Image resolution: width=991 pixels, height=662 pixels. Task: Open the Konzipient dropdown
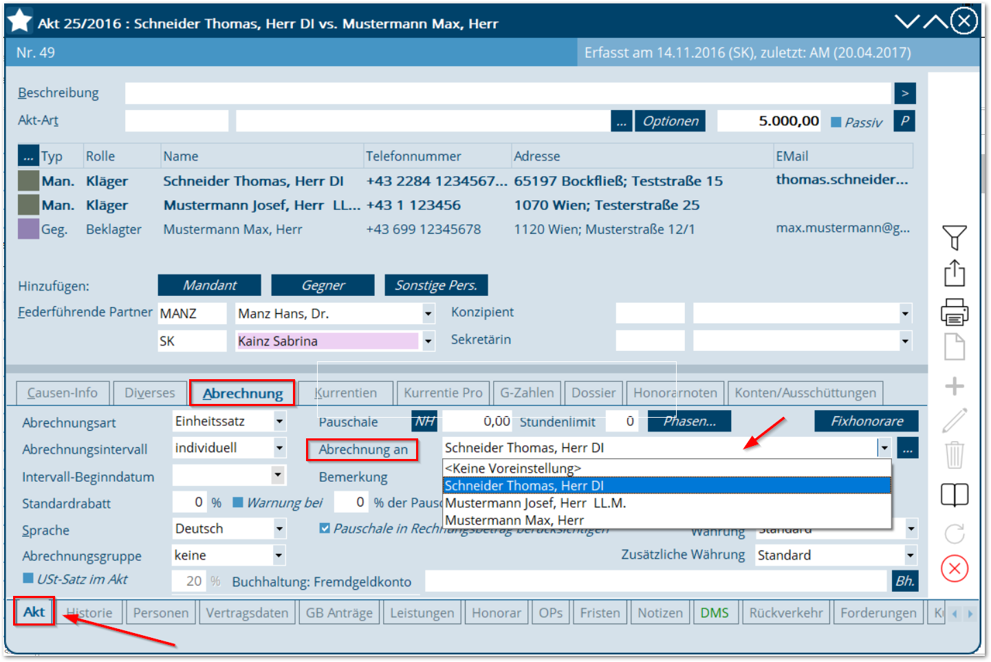click(x=905, y=314)
